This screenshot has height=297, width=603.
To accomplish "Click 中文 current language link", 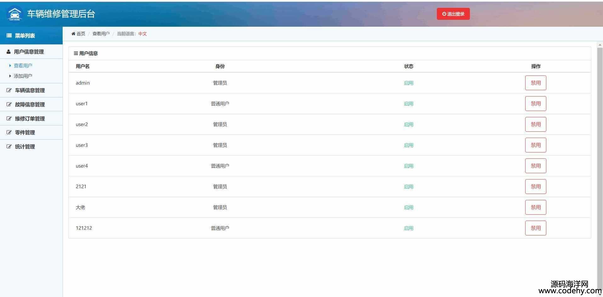I will coord(143,34).
